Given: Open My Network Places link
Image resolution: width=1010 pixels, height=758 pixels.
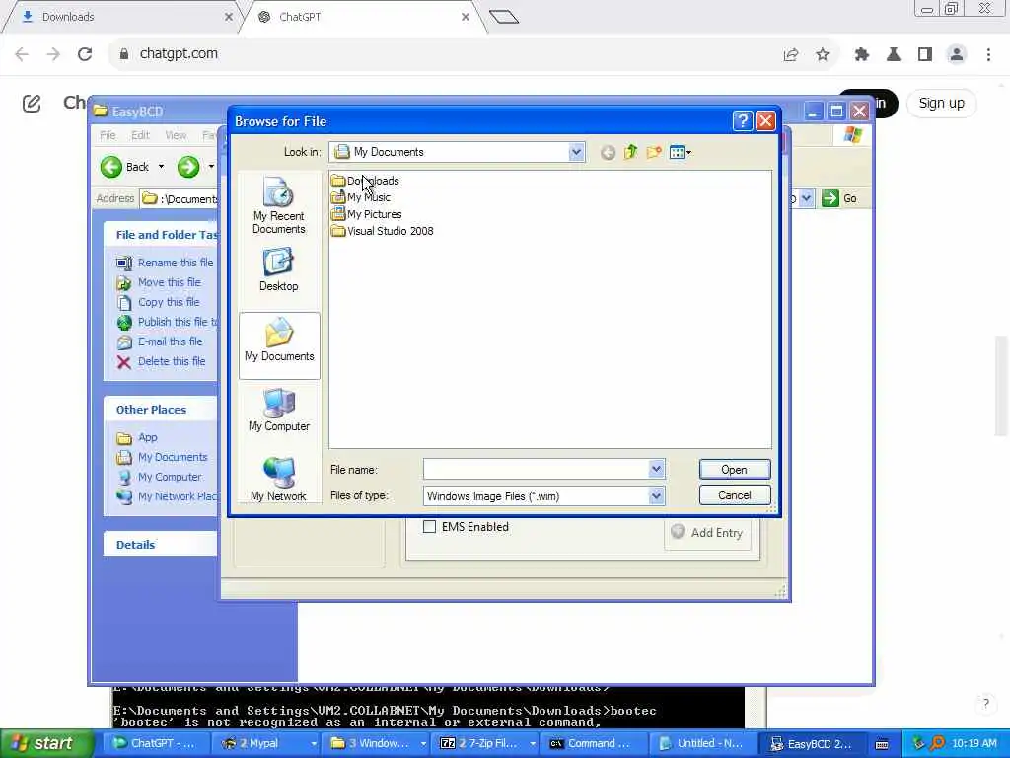Looking at the screenshot, I should (167, 496).
